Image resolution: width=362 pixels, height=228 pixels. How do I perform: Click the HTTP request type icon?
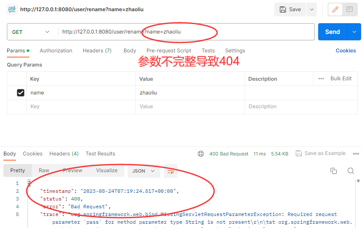tap(12, 9)
